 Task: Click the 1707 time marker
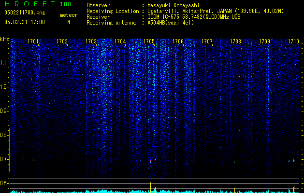(207, 41)
